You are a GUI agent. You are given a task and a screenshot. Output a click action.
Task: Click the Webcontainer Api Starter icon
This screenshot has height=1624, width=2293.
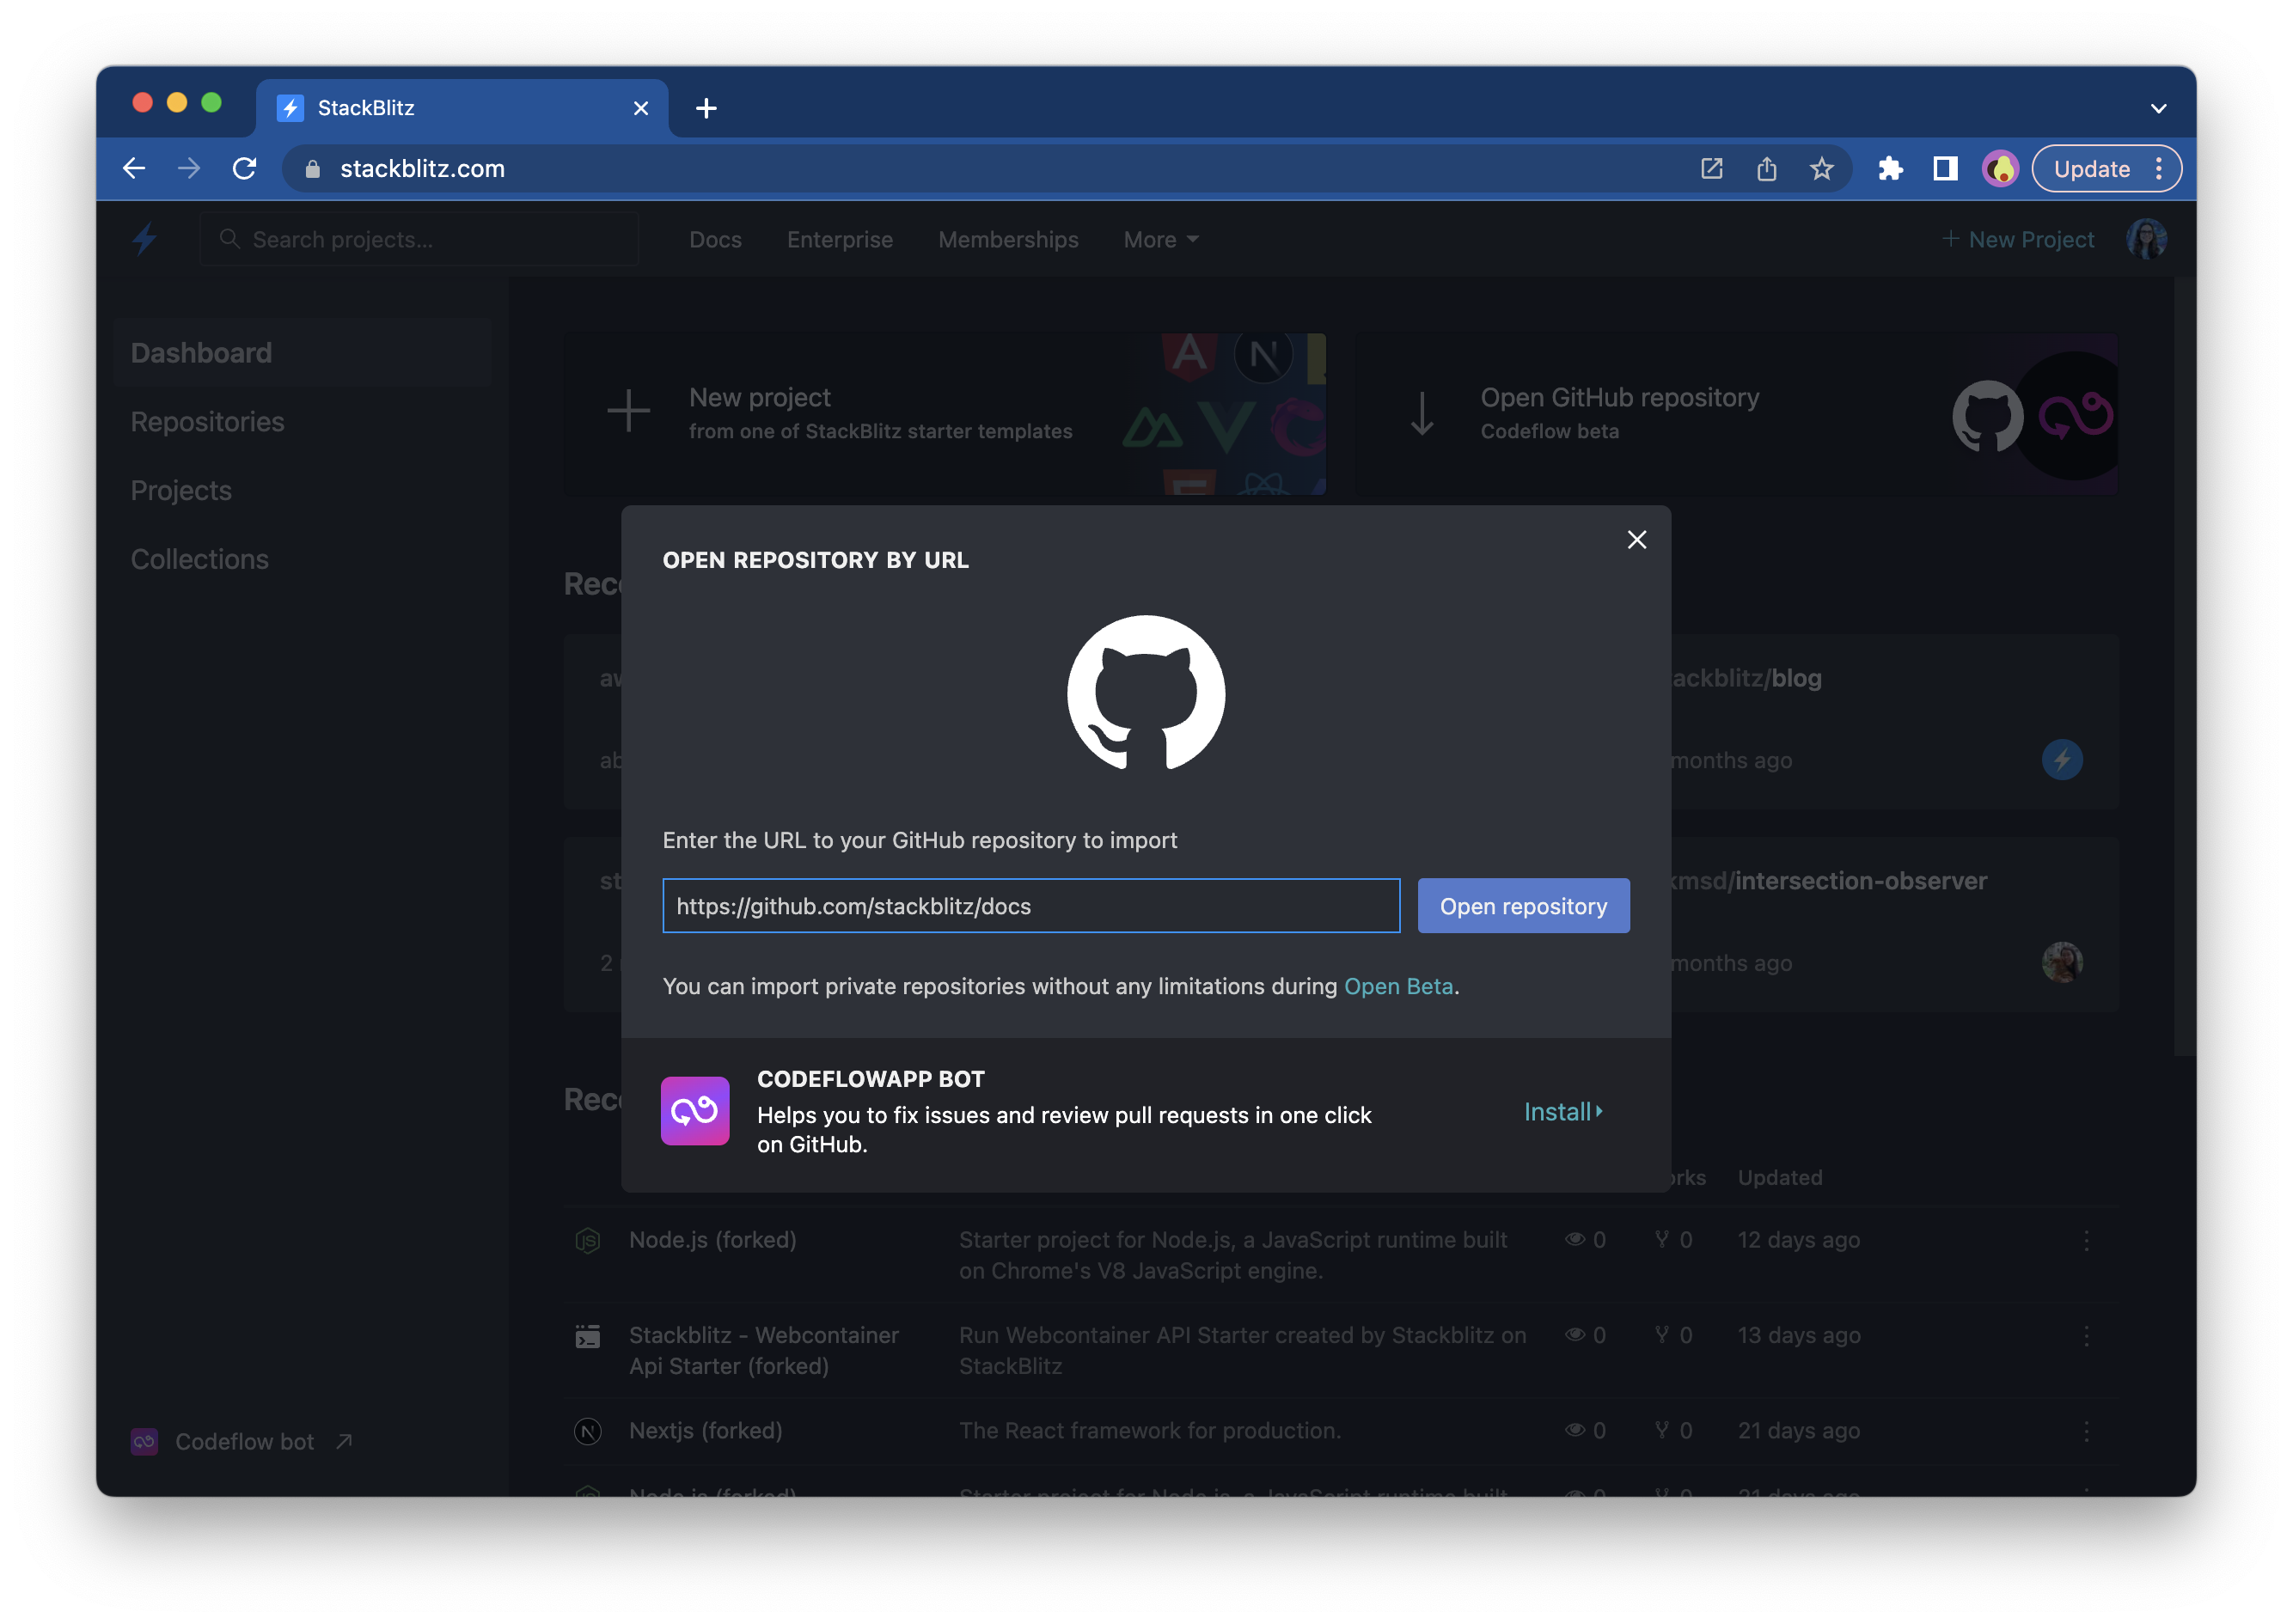[x=588, y=1336]
